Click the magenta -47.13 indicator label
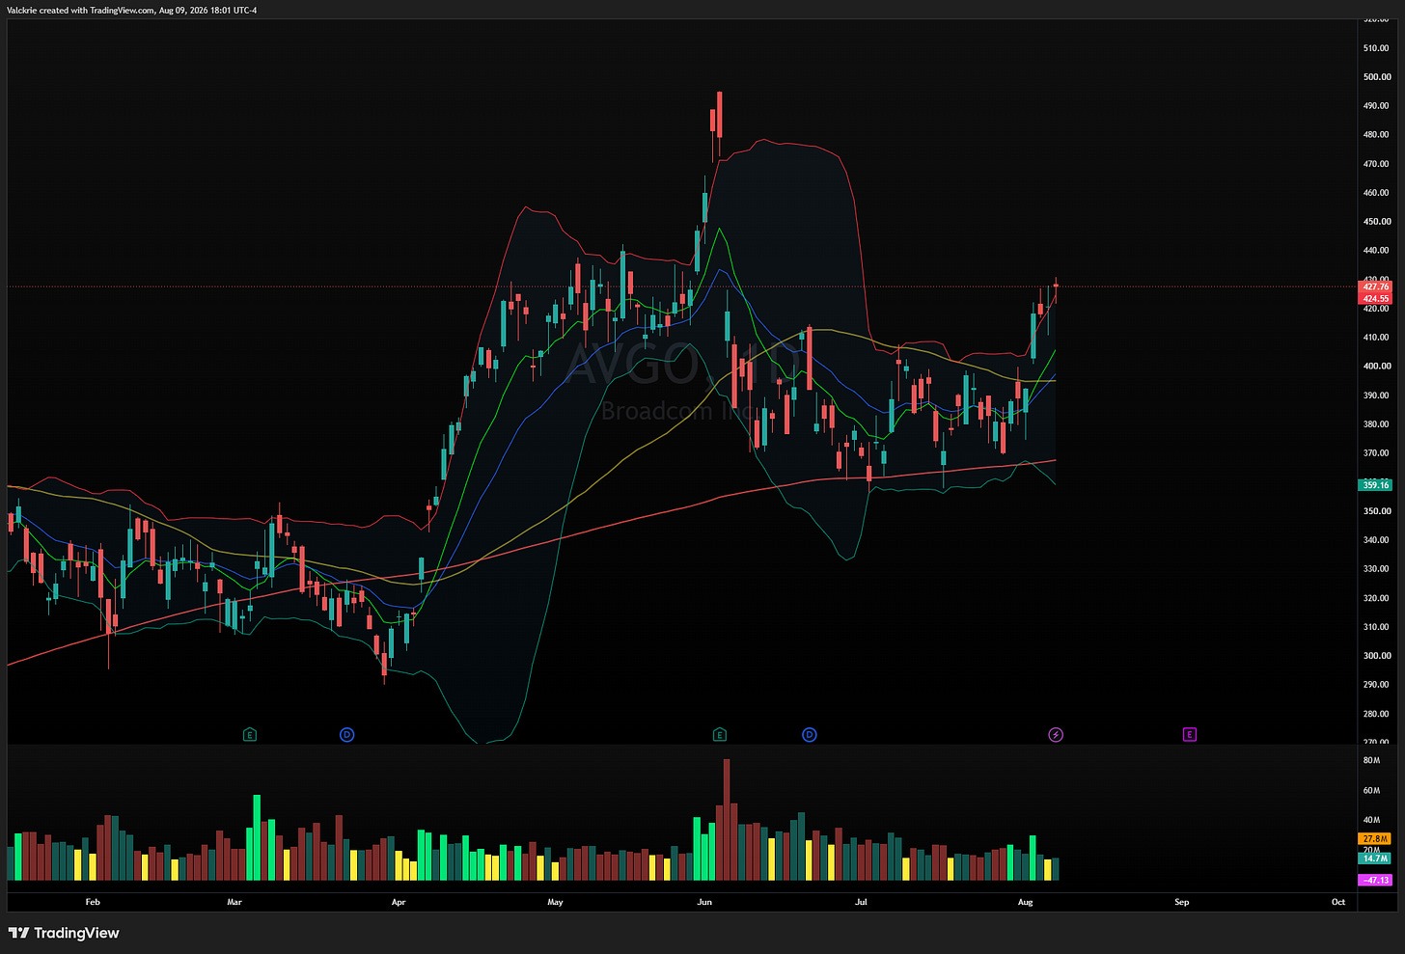The image size is (1405, 954). [x=1375, y=880]
